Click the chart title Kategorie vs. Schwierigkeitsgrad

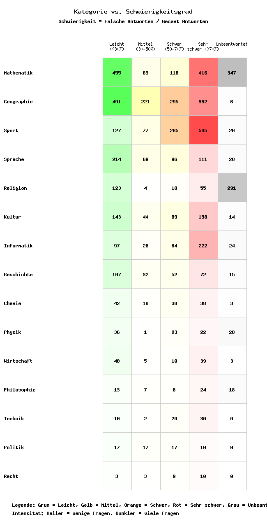tap(133, 12)
